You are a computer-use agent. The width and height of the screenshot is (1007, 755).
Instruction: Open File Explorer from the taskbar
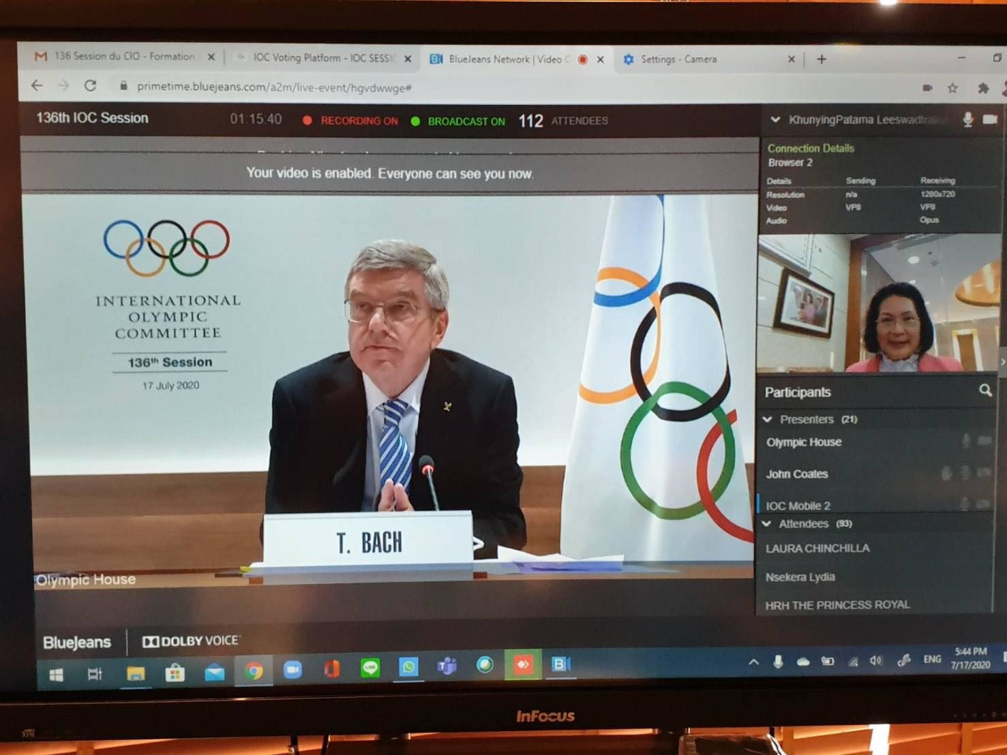tap(136, 674)
